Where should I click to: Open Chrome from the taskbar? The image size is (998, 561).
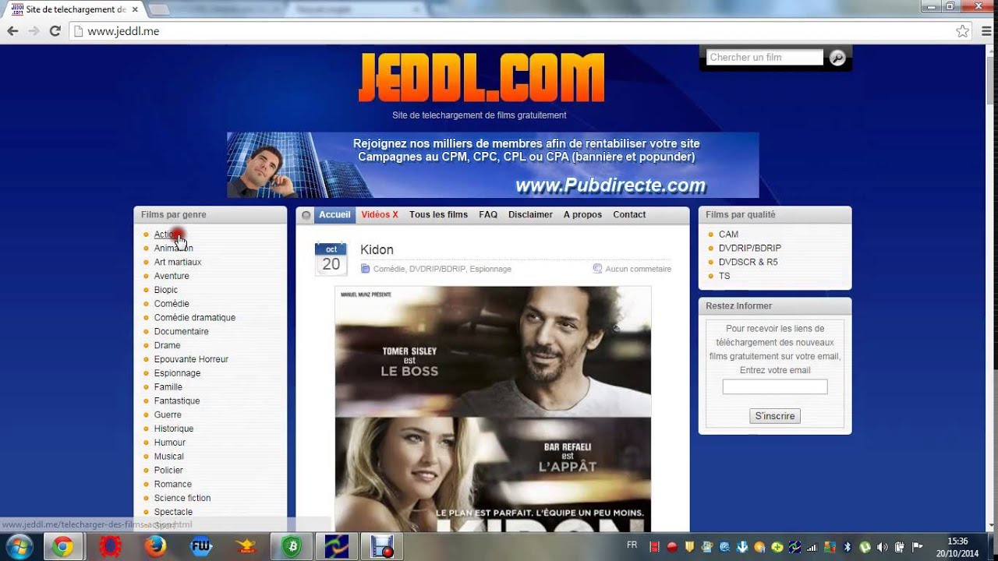(x=63, y=547)
